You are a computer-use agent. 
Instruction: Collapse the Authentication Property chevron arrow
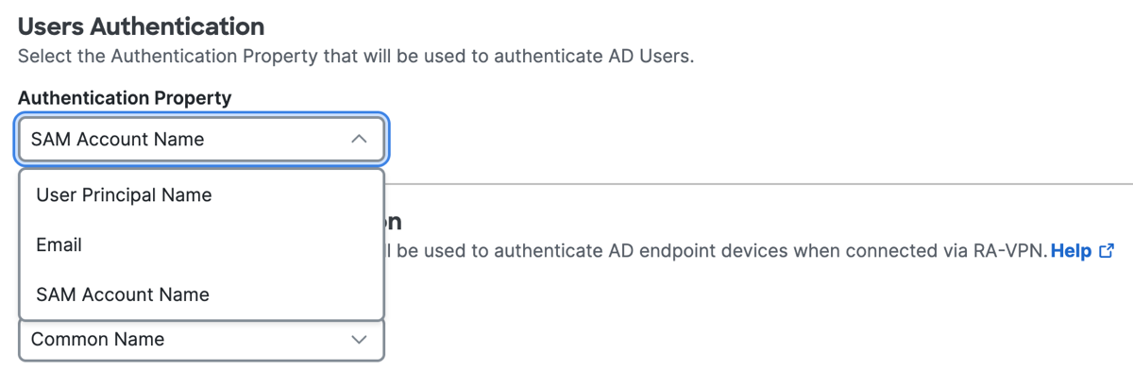pyautogui.click(x=359, y=139)
